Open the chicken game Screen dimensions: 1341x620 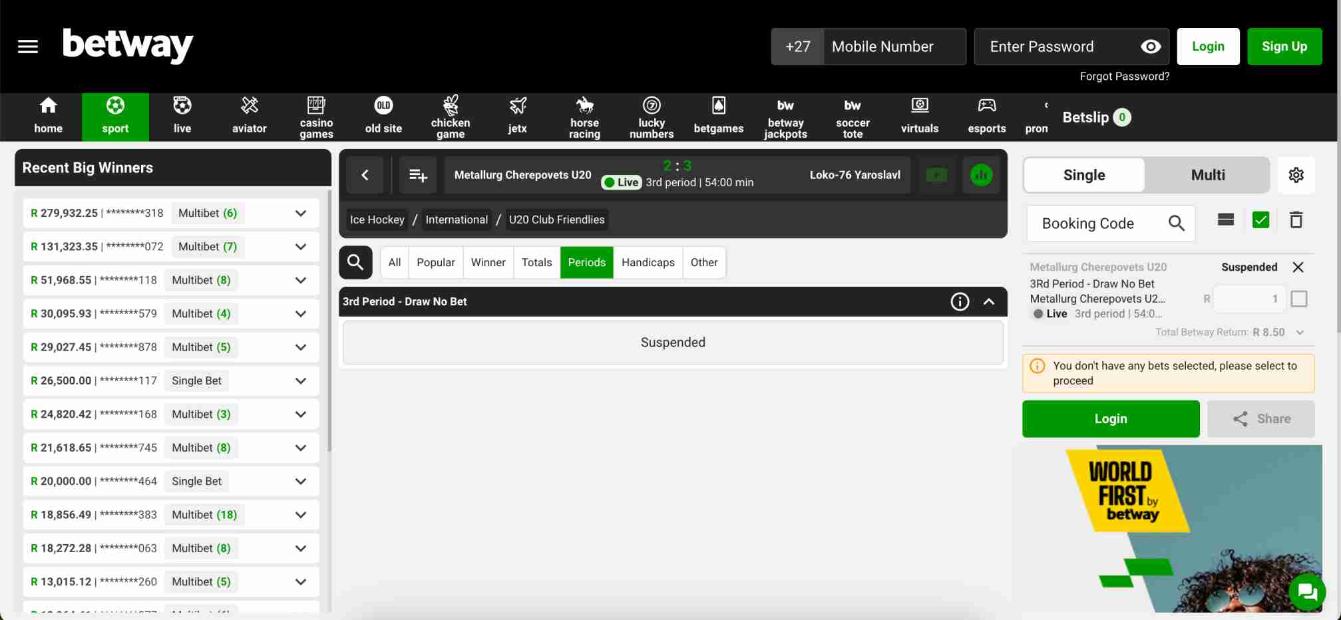(451, 116)
